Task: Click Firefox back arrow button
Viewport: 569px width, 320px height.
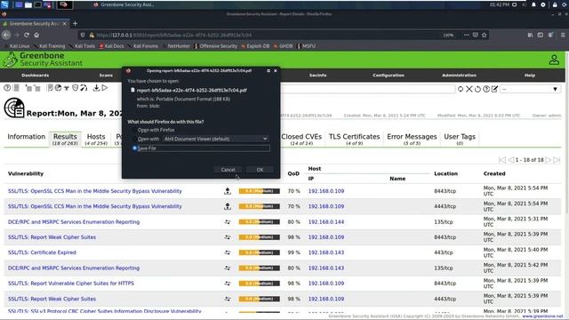Action: click(6, 35)
